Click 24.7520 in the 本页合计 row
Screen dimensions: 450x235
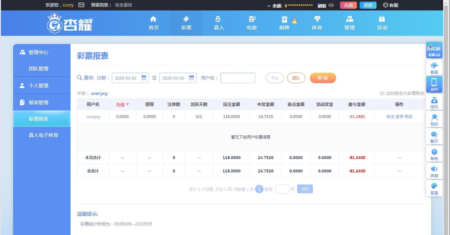[265, 158]
